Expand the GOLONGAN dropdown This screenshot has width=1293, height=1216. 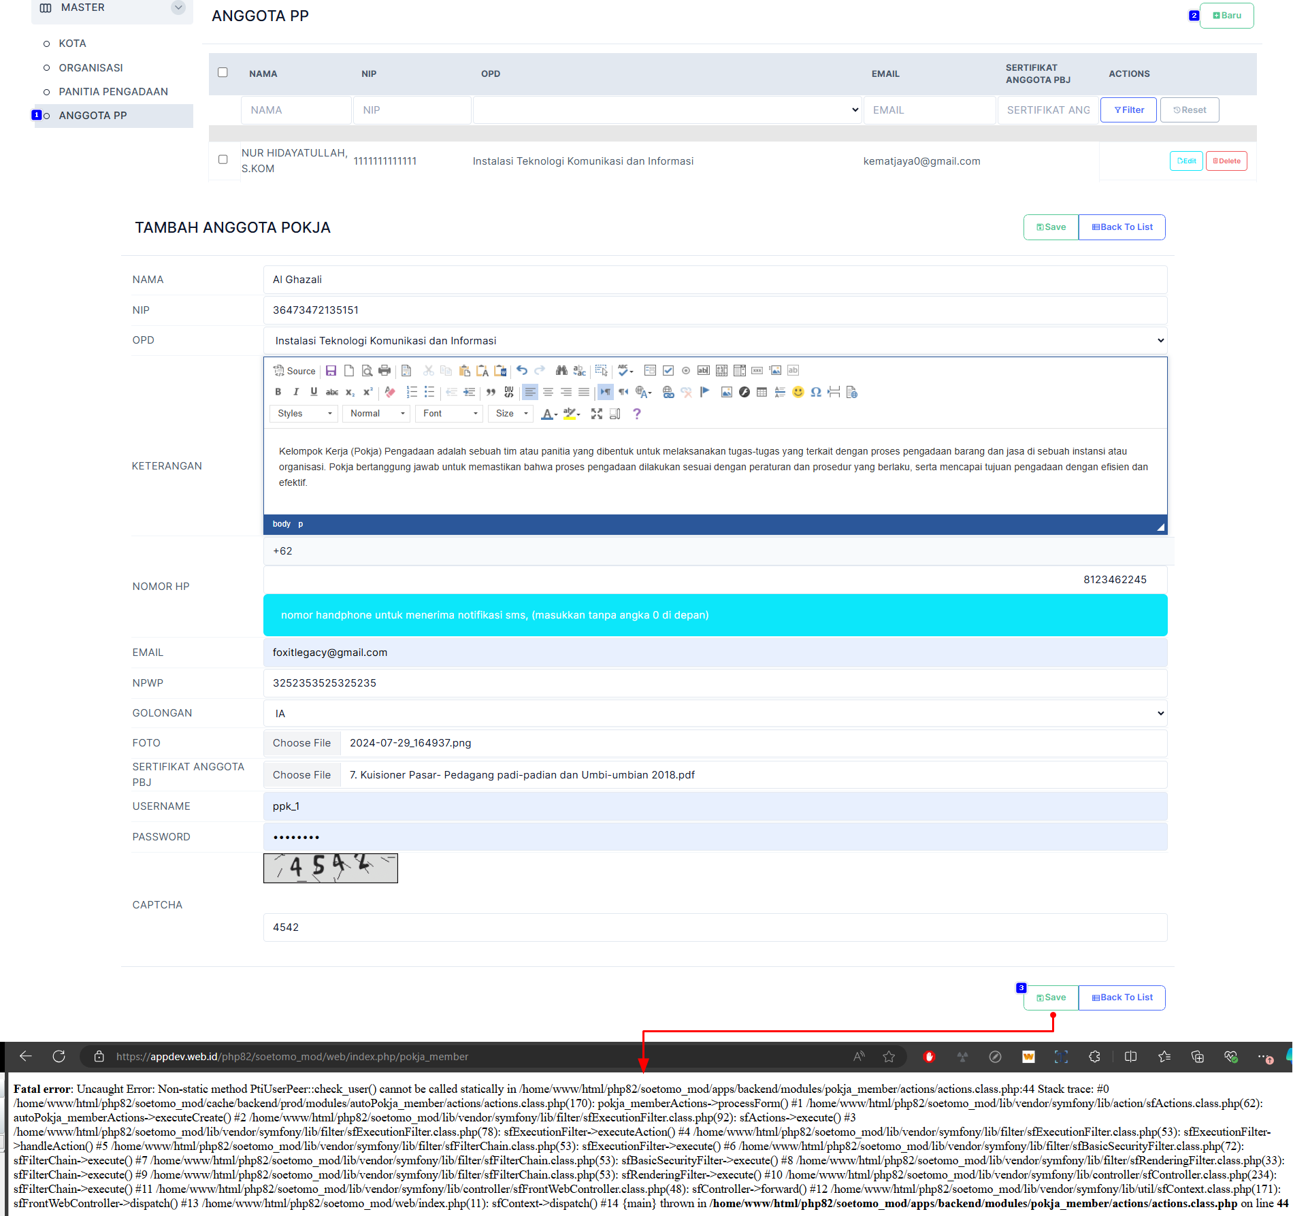715,713
